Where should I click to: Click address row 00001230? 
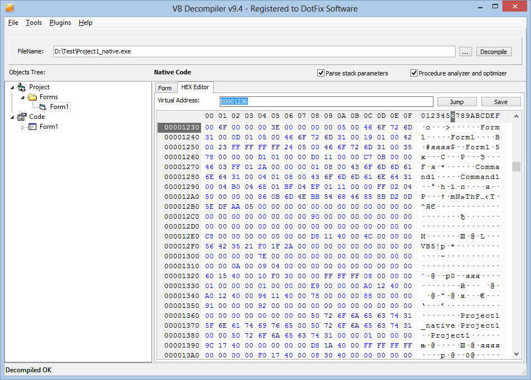point(180,127)
